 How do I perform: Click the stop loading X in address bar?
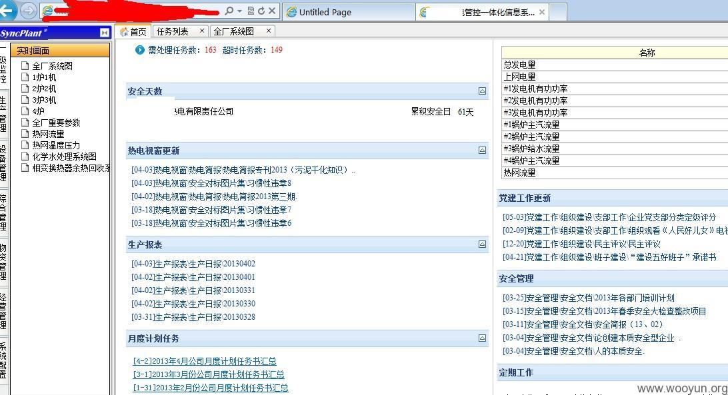pos(272,11)
